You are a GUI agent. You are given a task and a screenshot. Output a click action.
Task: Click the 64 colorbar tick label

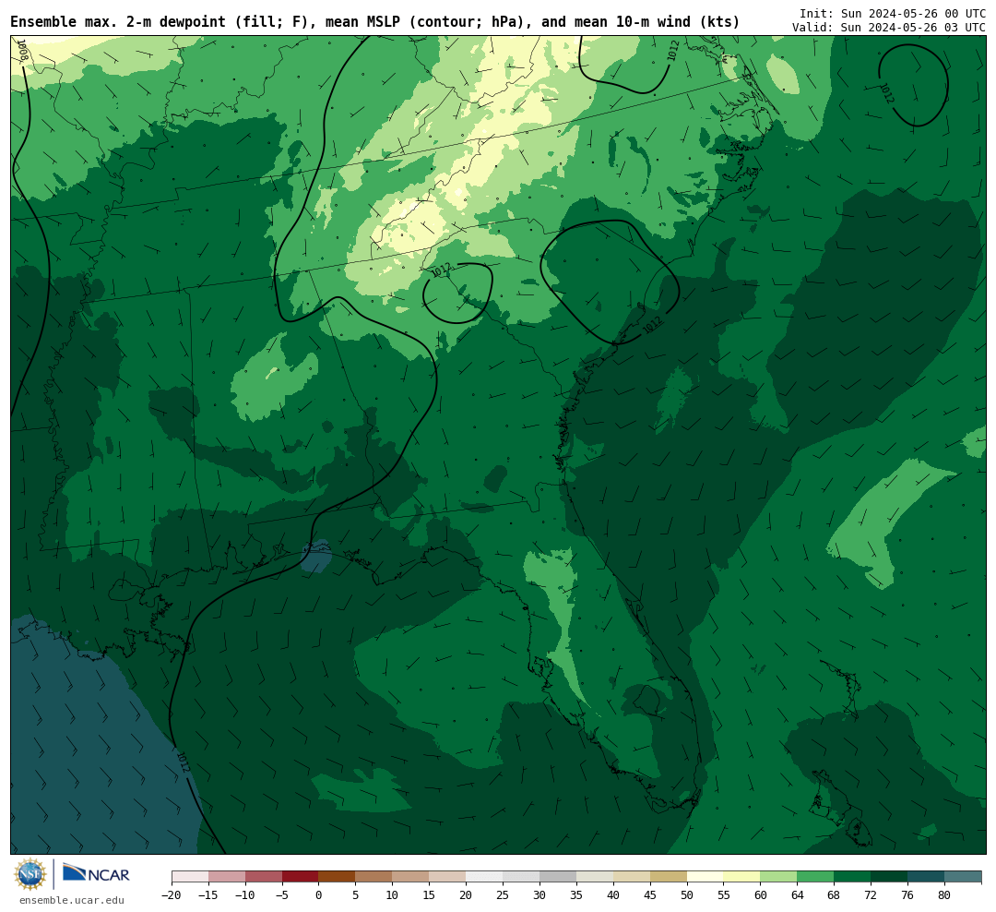(798, 895)
